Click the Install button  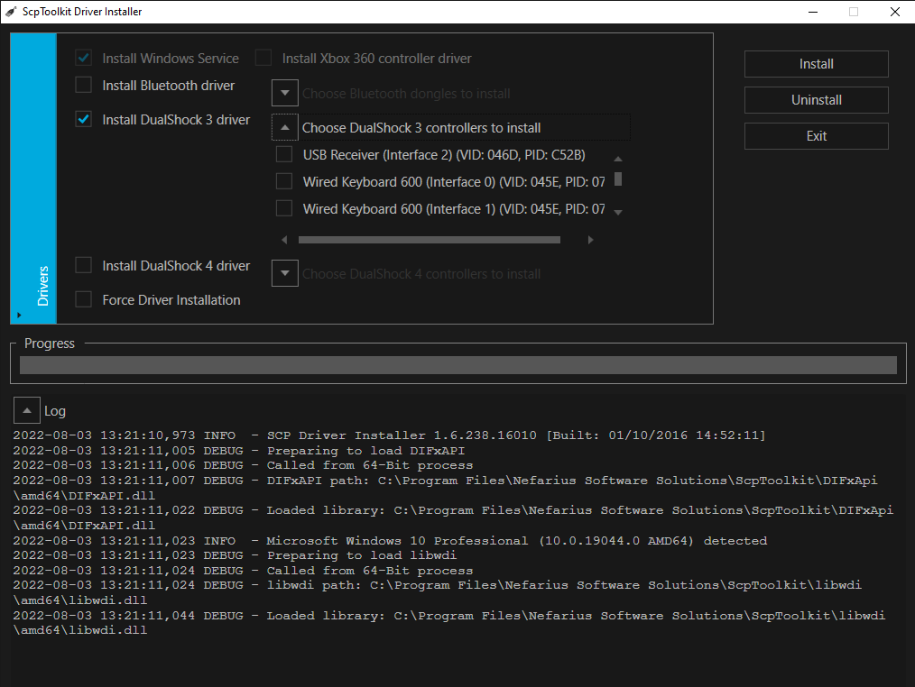click(x=817, y=64)
